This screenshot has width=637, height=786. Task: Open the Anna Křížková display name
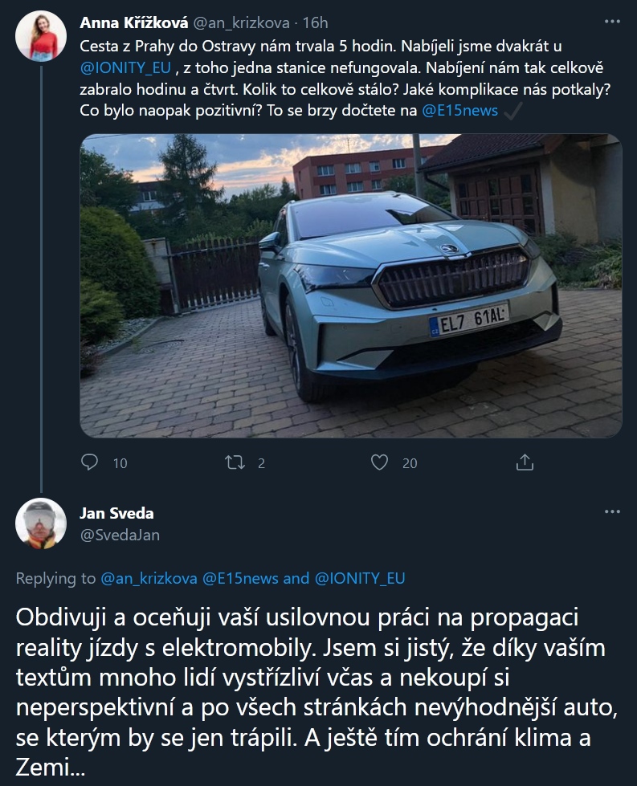tap(133, 23)
